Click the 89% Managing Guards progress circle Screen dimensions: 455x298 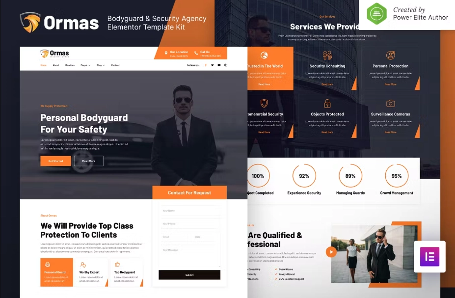[350, 176]
